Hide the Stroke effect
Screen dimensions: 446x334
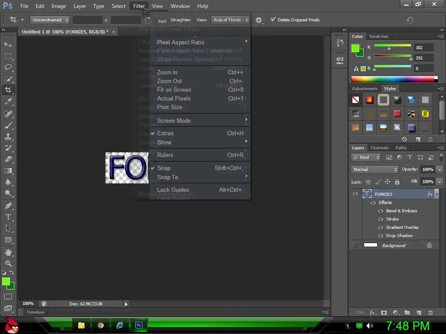pos(381,219)
